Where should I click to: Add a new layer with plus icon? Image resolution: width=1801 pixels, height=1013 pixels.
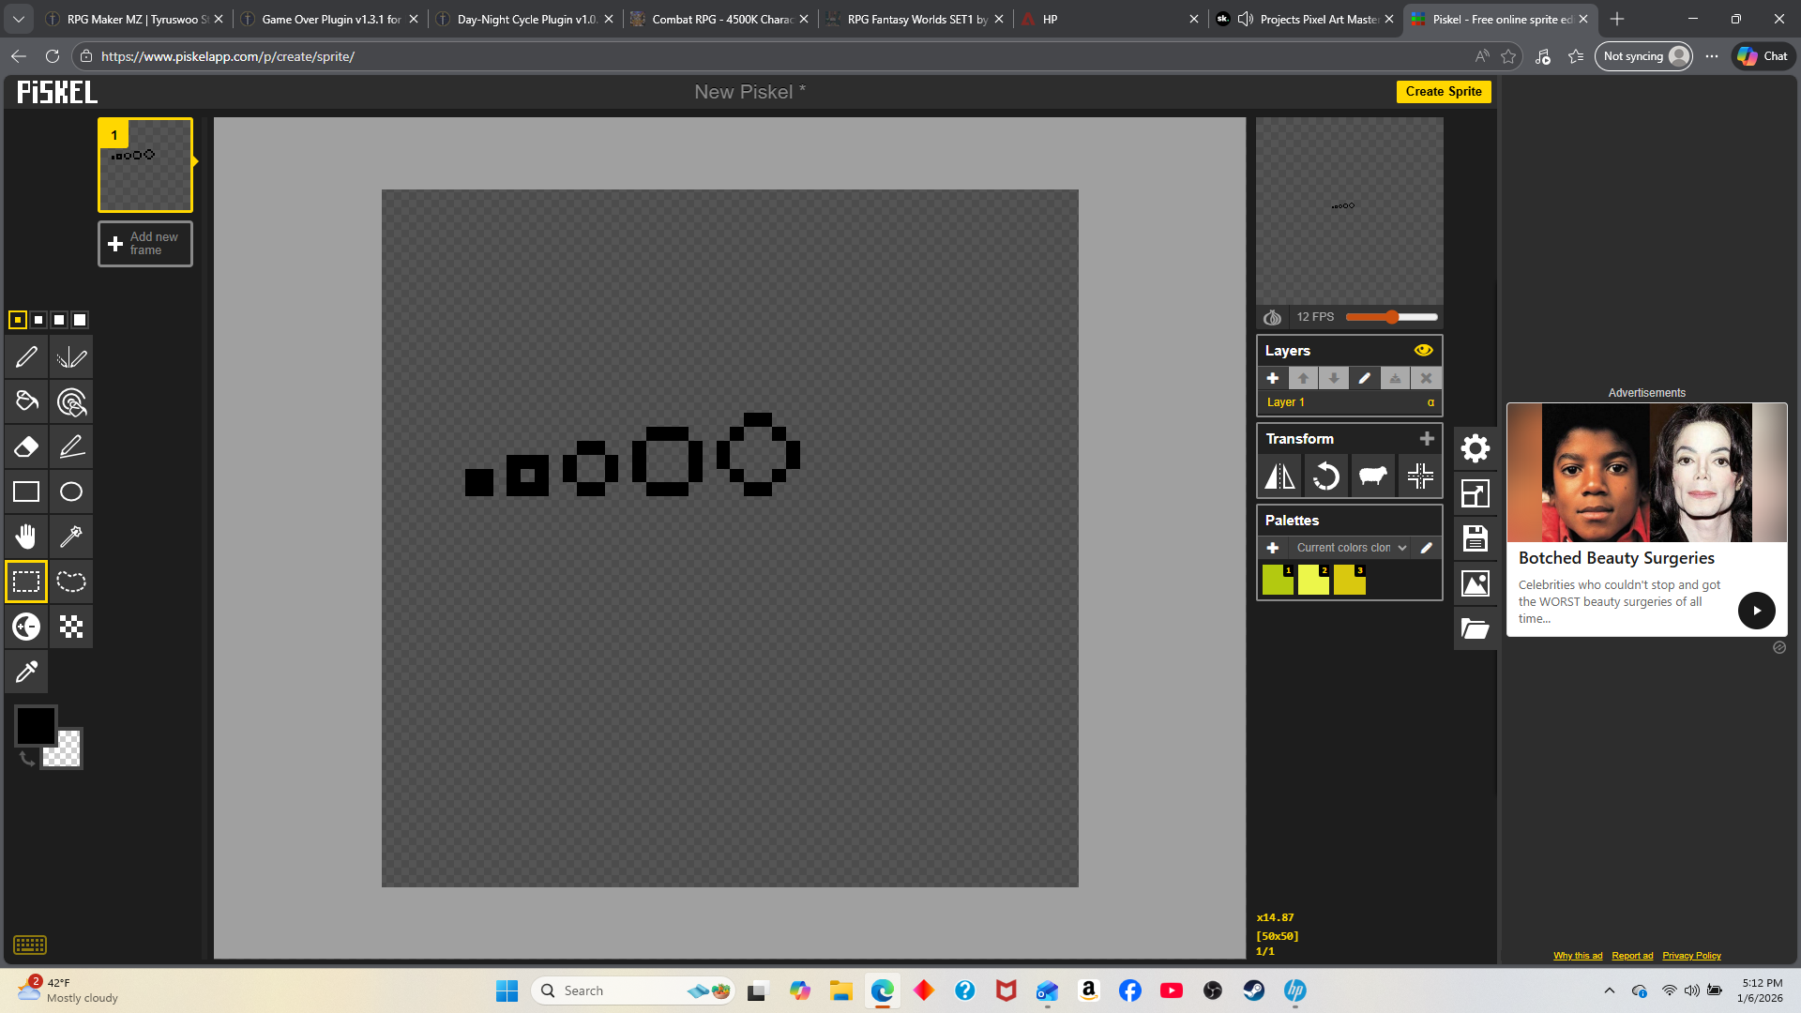click(x=1273, y=378)
